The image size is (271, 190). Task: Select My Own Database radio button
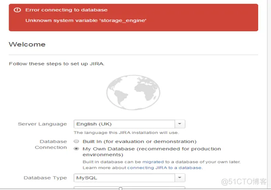[x=76, y=149]
